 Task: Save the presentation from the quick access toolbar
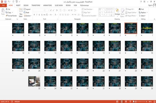[5, 2]
